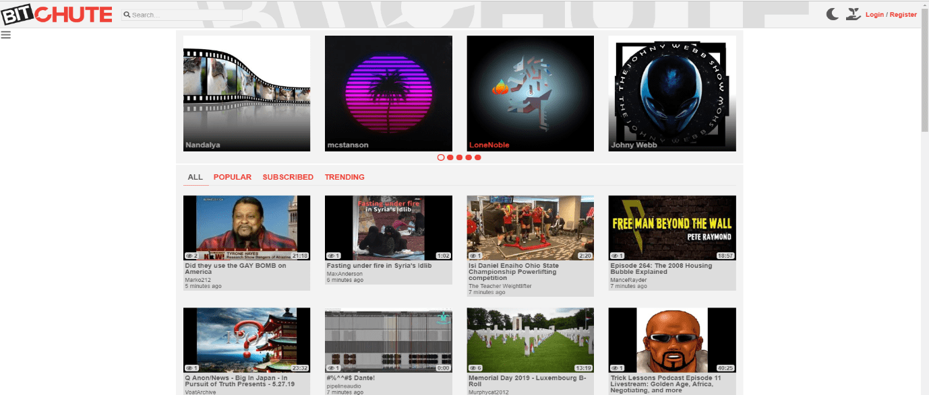Click the 40:25 duration badge
Screen dimensions: 929x395
pyautogui.click(x=725, y=368)
